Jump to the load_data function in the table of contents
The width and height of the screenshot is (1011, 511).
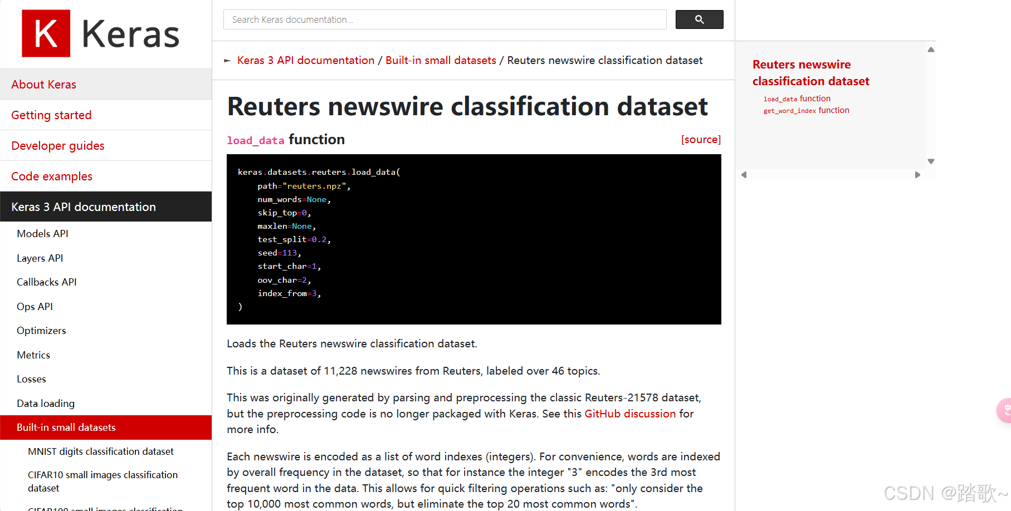coord(797,99)
